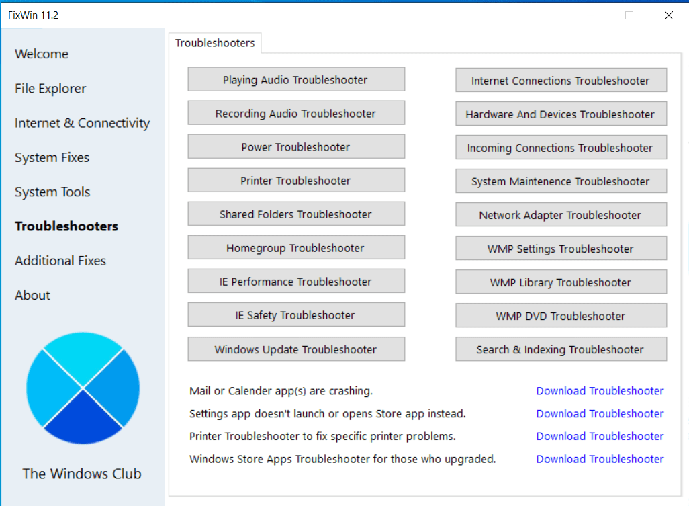Open Hardware And Devices Troubleshooter

click(561, 114)
